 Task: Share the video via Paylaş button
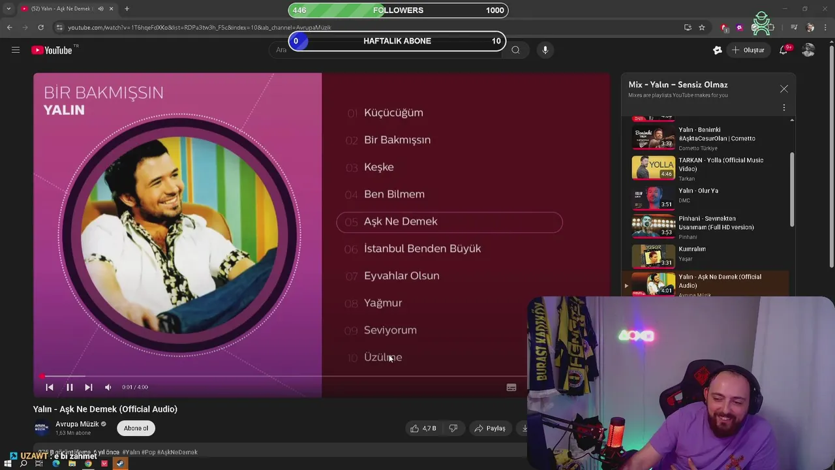pos(490,428)
